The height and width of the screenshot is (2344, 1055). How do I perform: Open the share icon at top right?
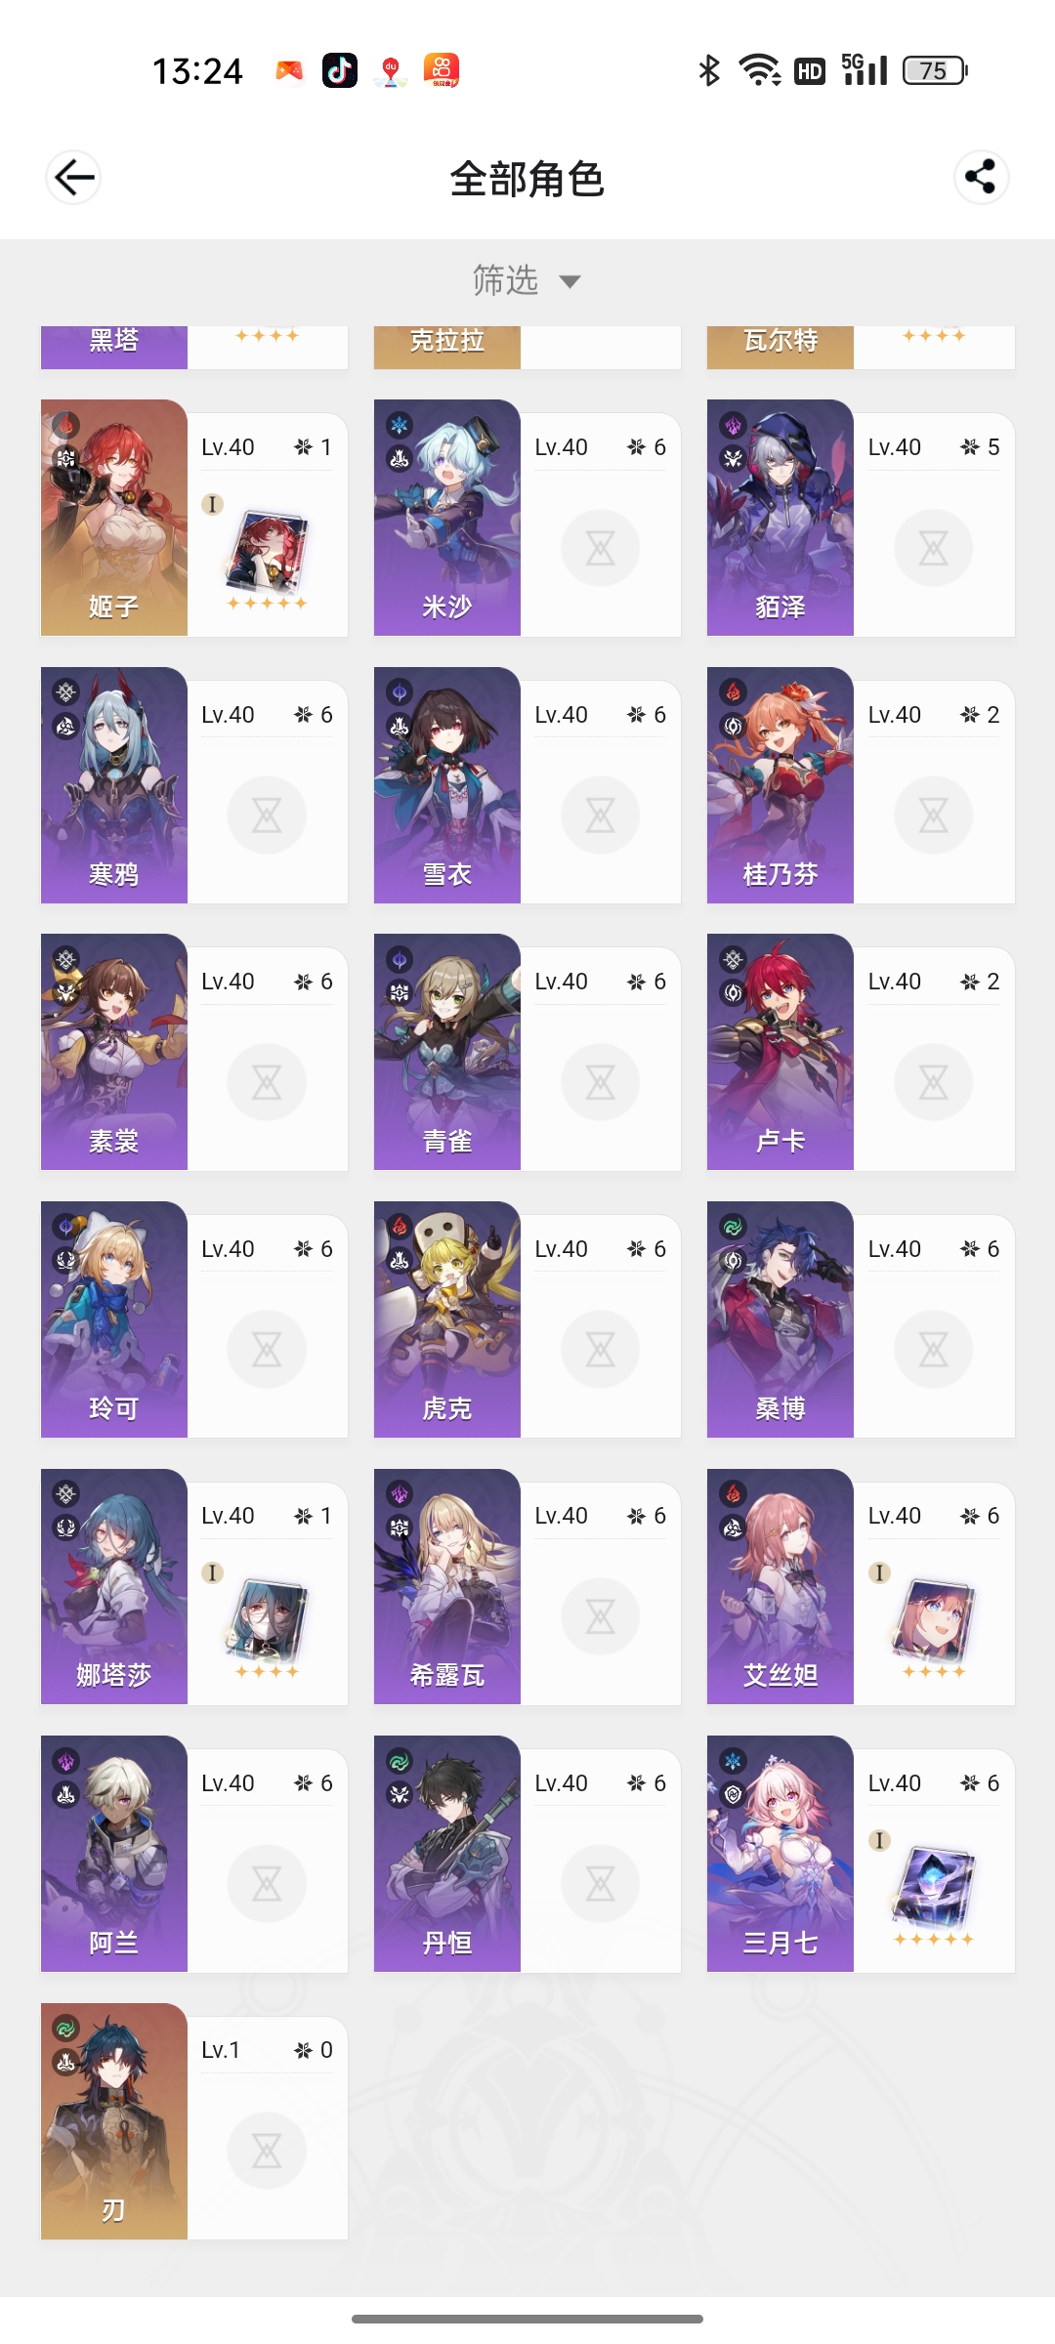pos(981,177)
